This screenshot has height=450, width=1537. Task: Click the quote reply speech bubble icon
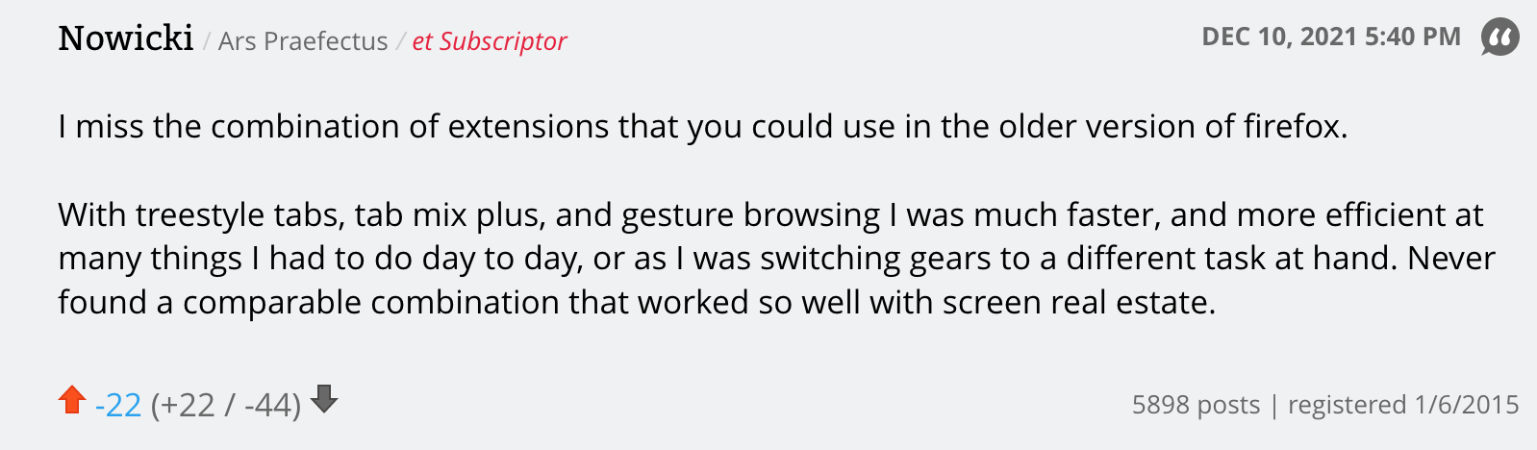[x=1499, y=37]
